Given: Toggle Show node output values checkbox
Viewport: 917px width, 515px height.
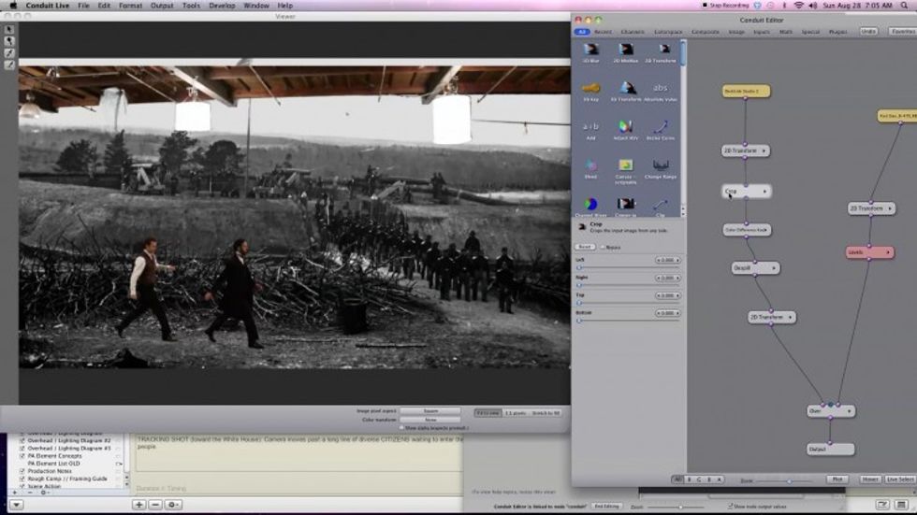Looking at the screenshot, I should pos(730,507).
